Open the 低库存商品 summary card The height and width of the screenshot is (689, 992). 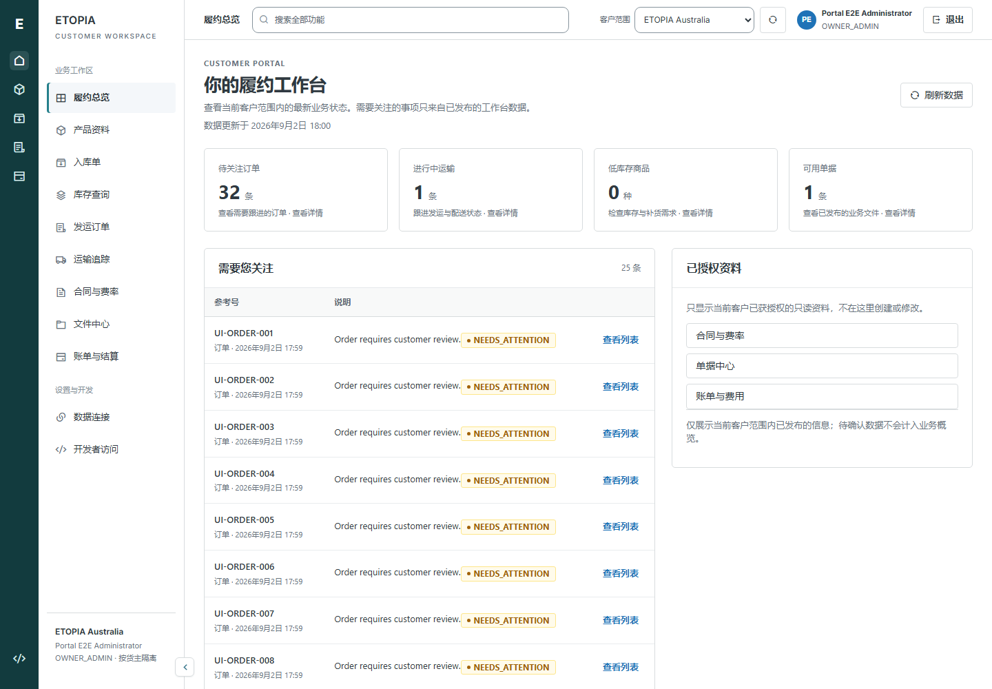point(685,189)
